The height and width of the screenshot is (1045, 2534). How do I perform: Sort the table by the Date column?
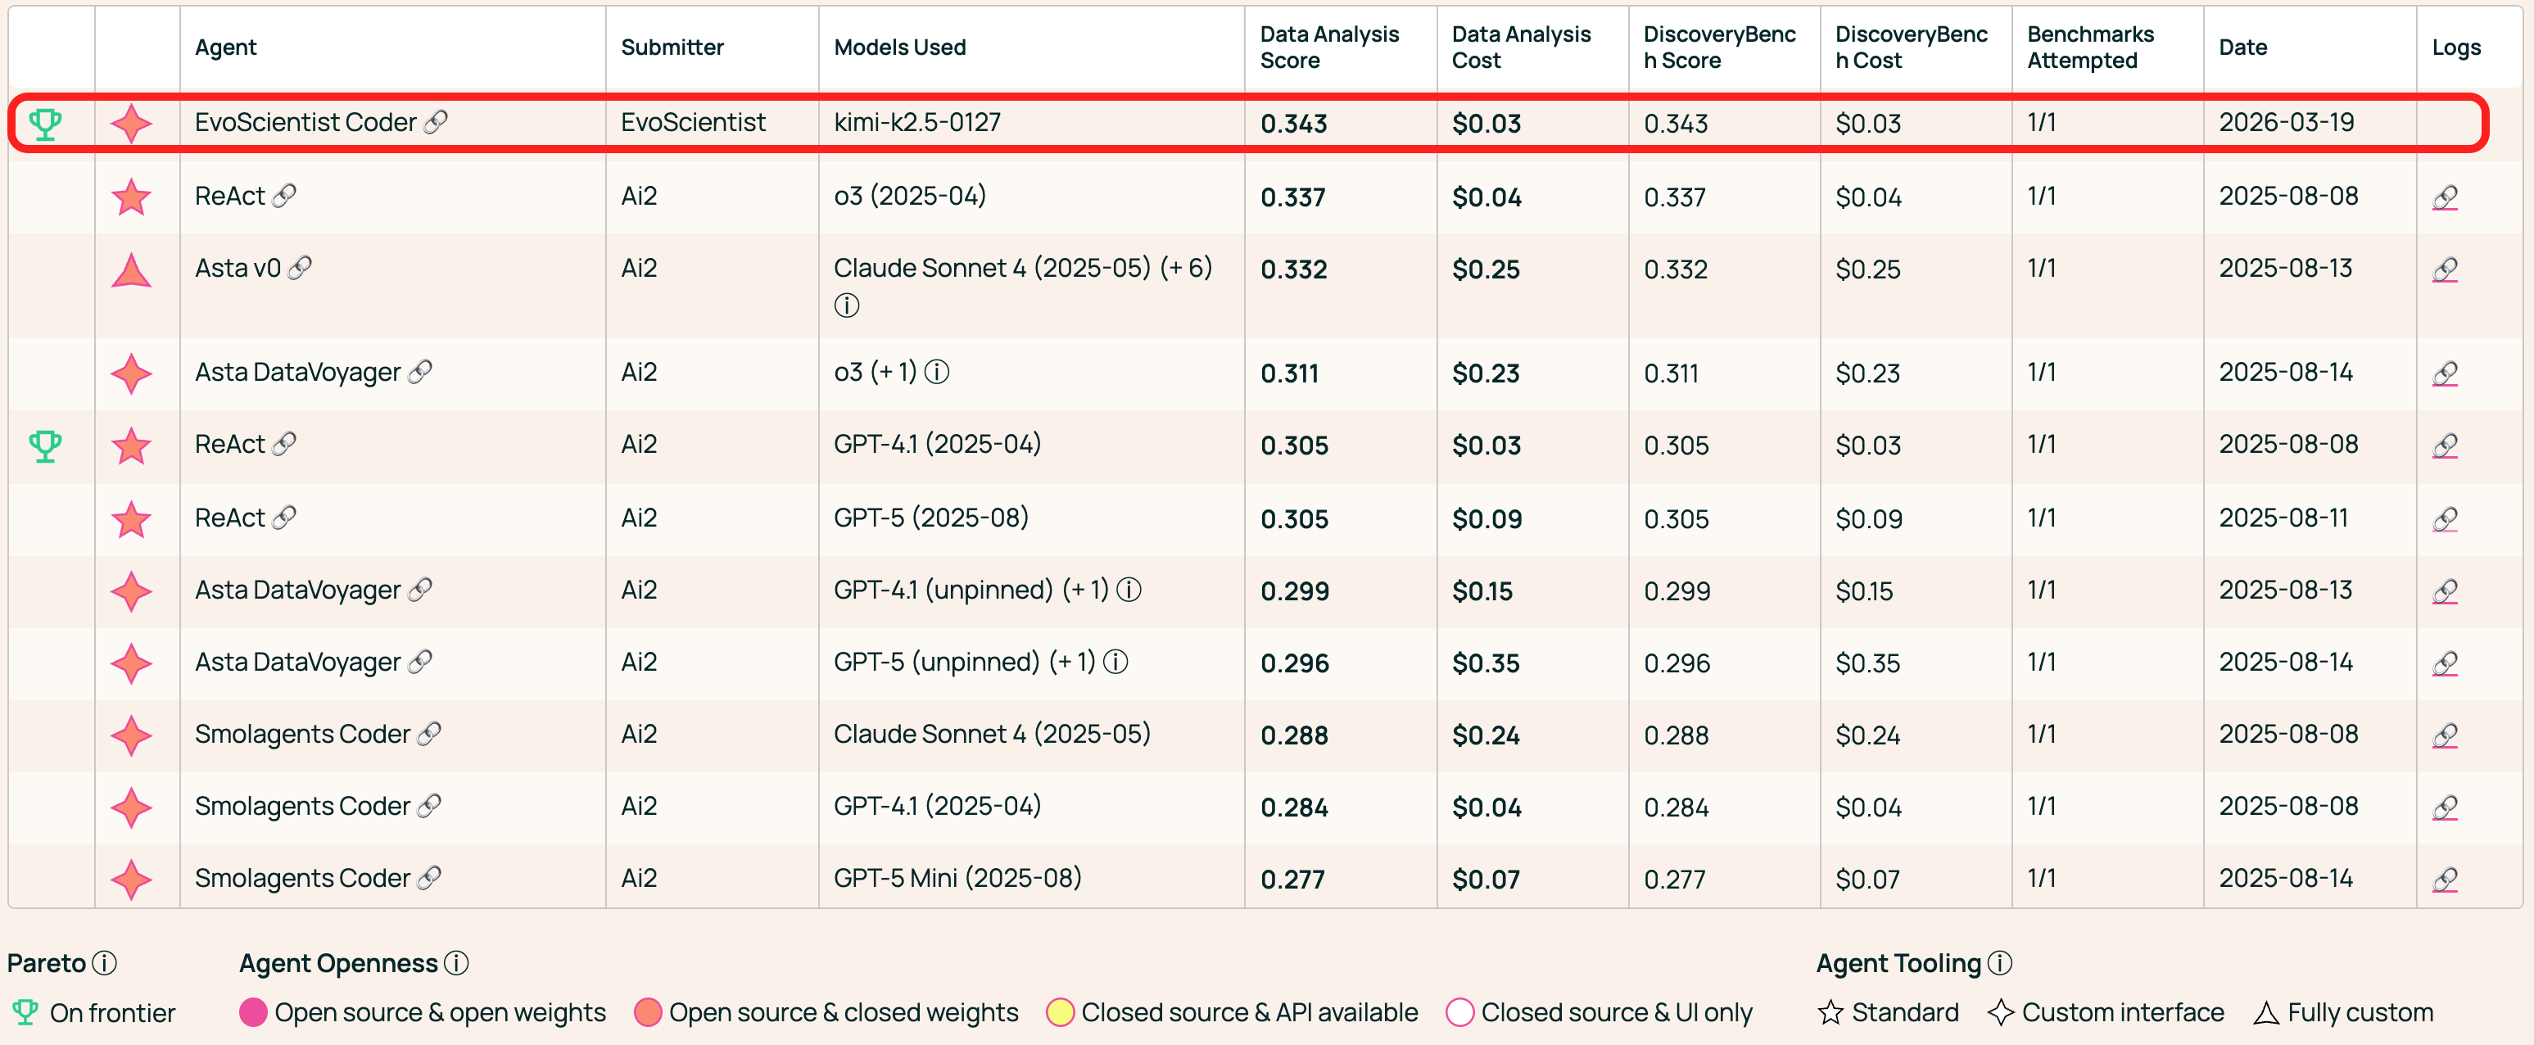coord(2242,47)
